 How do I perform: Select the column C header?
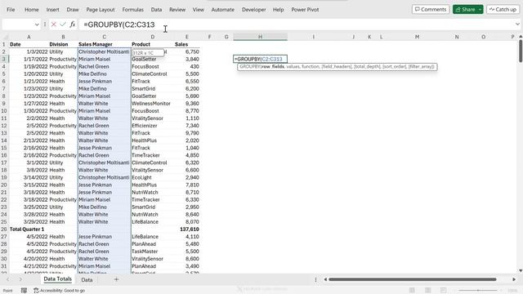coord(105,37)
